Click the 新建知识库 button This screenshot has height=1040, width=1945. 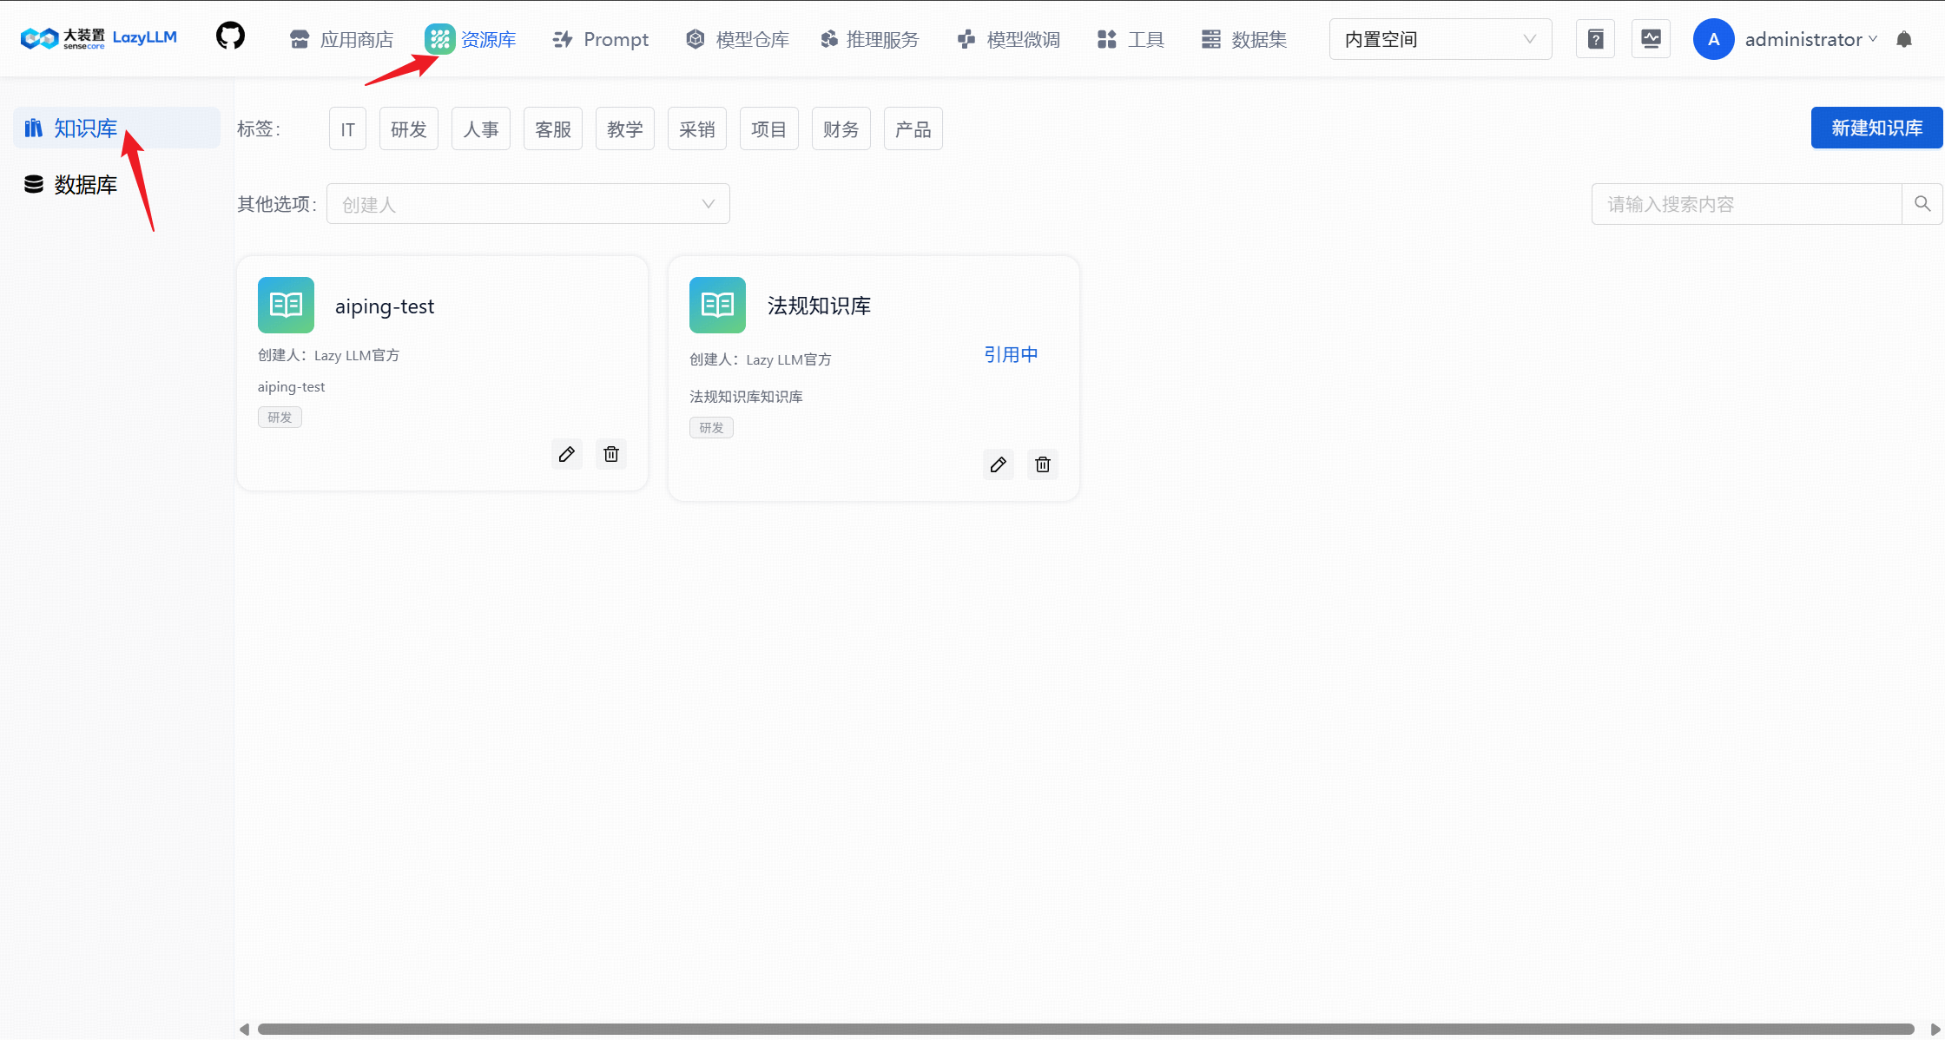click(1876, 128)
